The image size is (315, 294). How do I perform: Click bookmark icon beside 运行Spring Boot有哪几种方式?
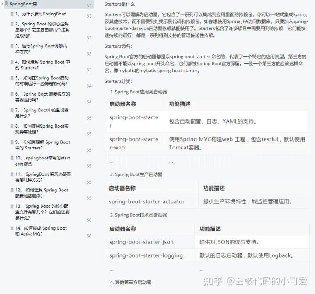tap(12, 46)
